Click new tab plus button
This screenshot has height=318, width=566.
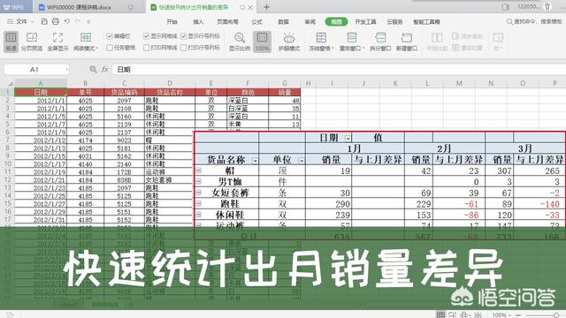266,7
